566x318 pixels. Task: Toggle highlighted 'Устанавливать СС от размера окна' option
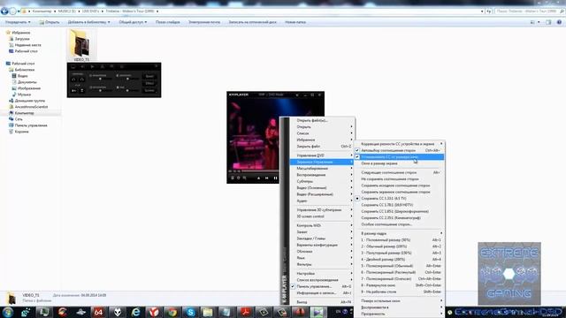tap(400, 157)
